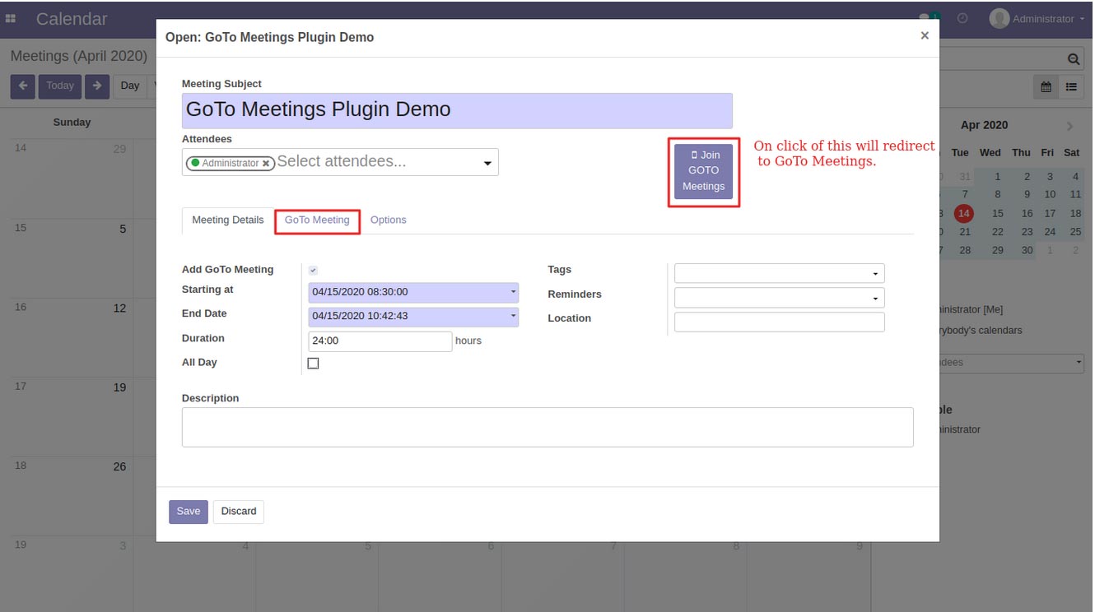The image size is (1095, 612).
Task: Open the Options tab
Action: pos(388,220)
